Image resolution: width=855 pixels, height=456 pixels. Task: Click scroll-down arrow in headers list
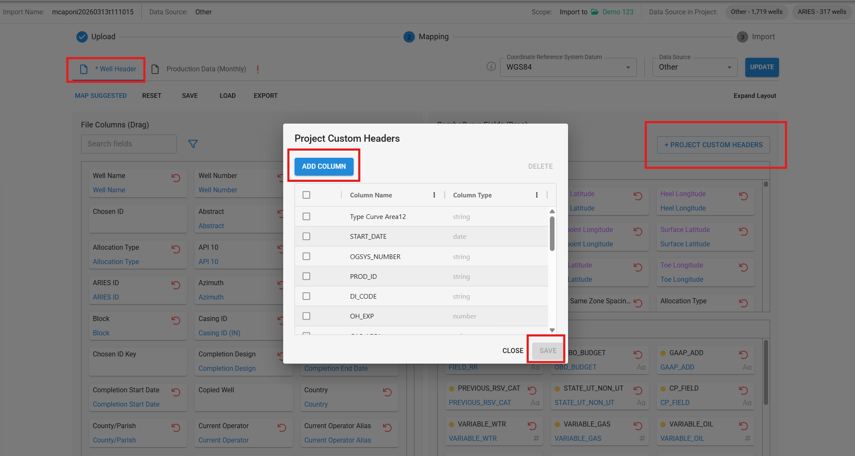552,330
